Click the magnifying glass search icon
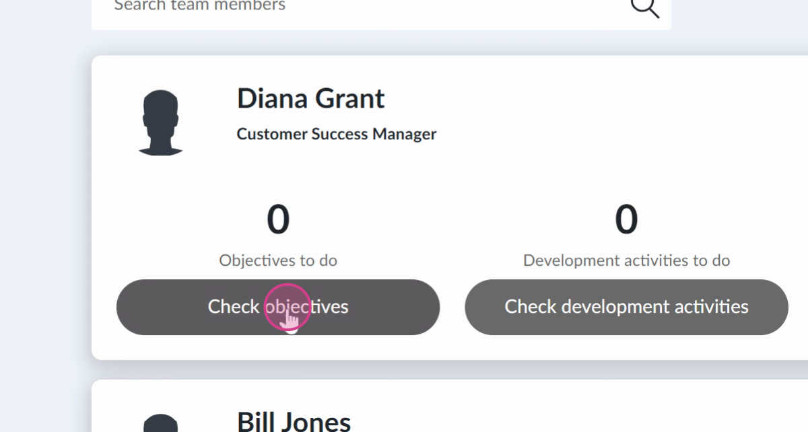808x432 pixels. [x=644, y=7]
